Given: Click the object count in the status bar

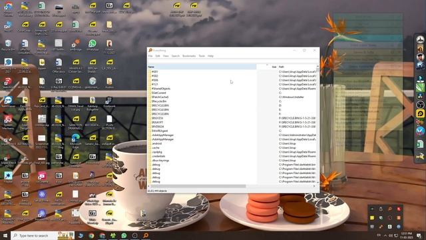Looking at the screenshot, I should (157, 191).
